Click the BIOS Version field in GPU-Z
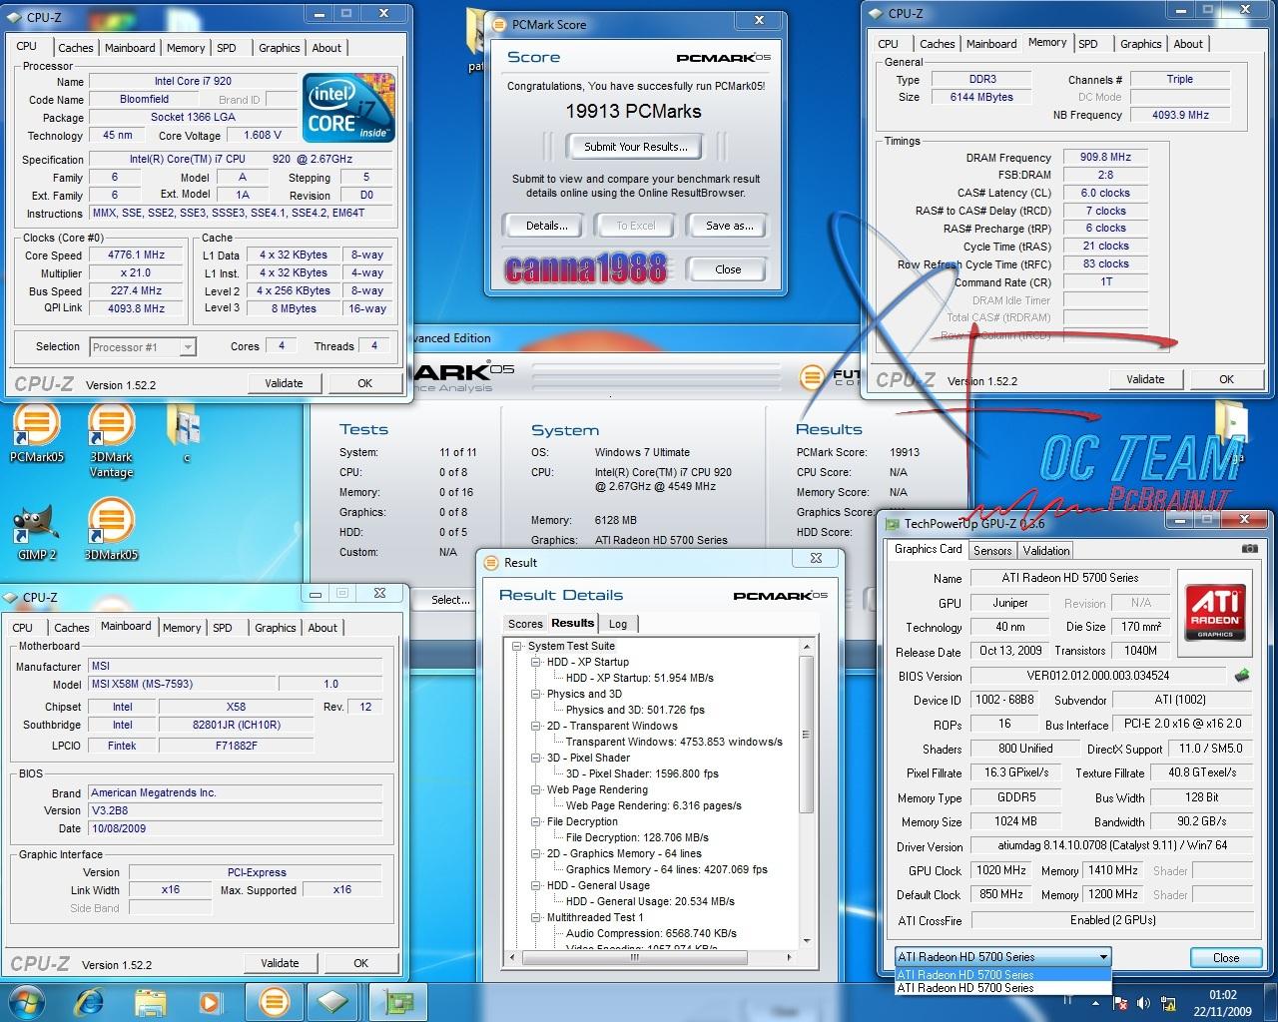Image resolution: width=1278 pixels, height=1022 pixels. pos(1097,676)
